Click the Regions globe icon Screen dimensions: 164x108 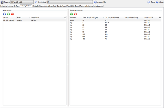(x=2, y=2)
